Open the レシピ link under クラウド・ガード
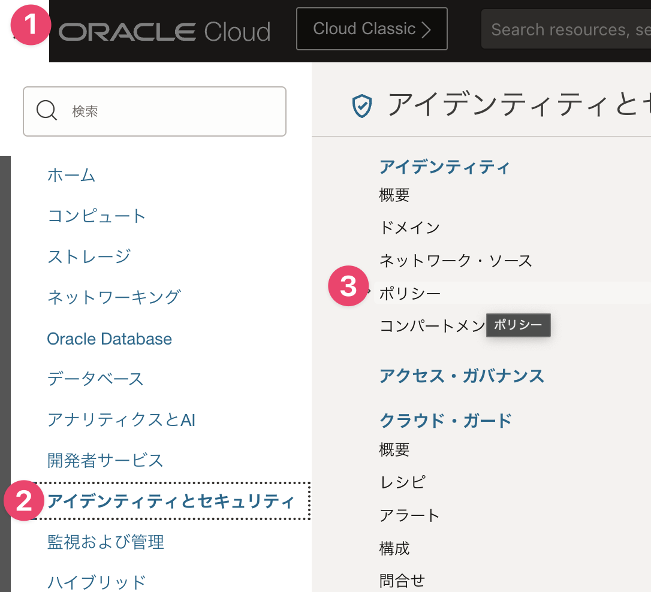Screen dimensions: 651x592 (x=402, y=482)
